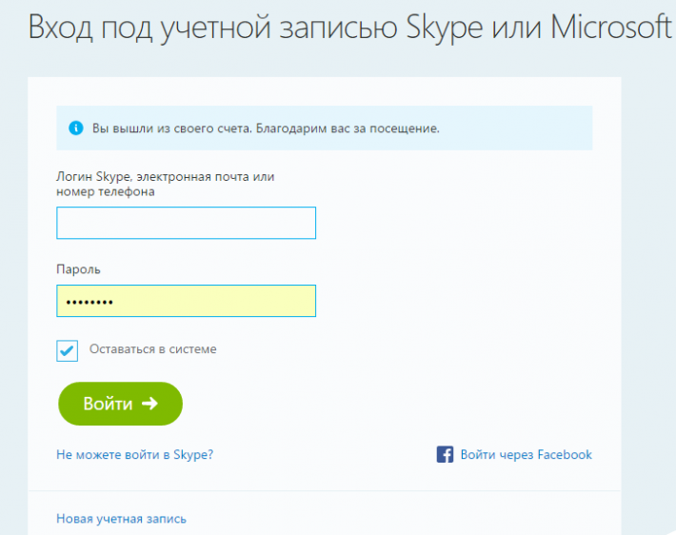
Task: Click the masked dots inside the password field
Action: (89, 303)
